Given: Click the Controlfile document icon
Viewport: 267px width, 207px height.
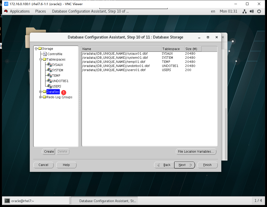Looking at the screenshot, I should pyautogui.click(x=45, y=54).
